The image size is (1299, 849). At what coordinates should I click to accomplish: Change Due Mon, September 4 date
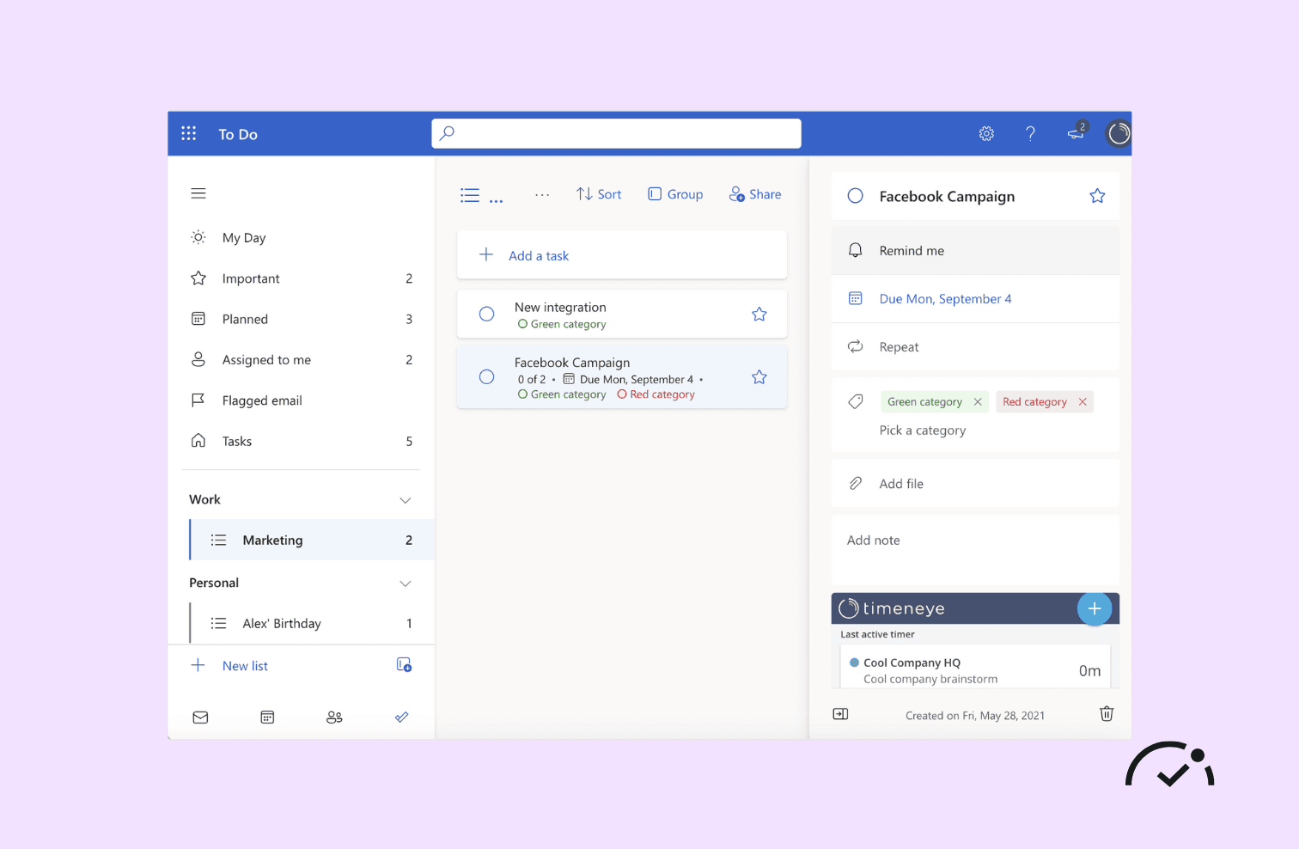(x=975, y=299)
